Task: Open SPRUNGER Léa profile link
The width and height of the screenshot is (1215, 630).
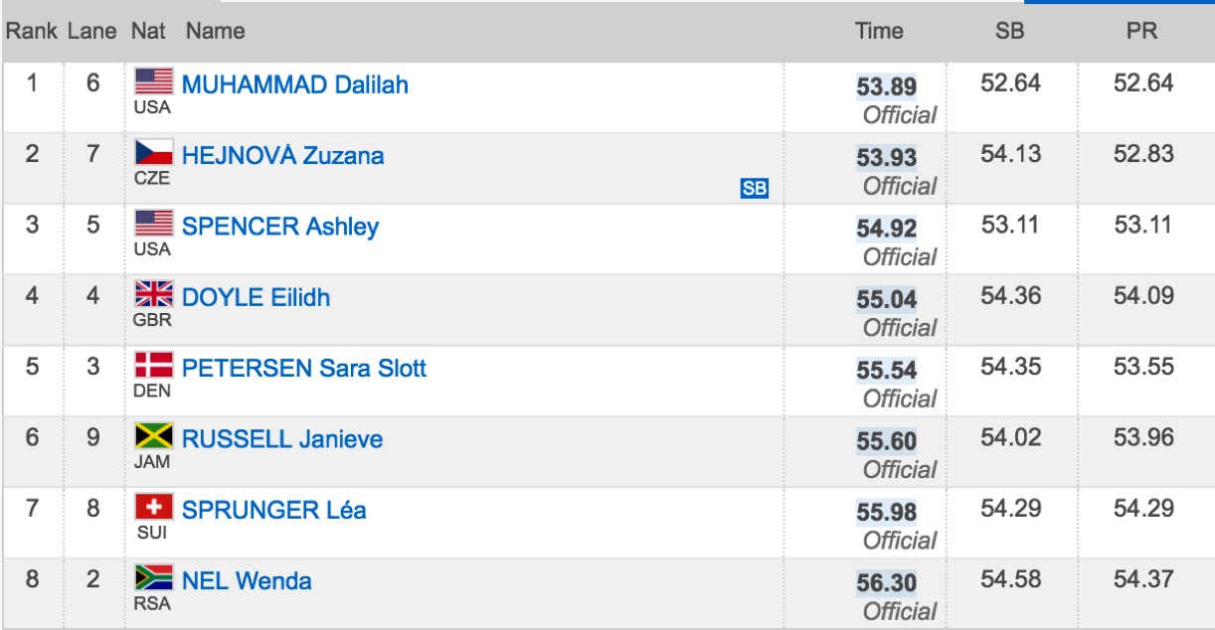Action: (x=274, y=510)
